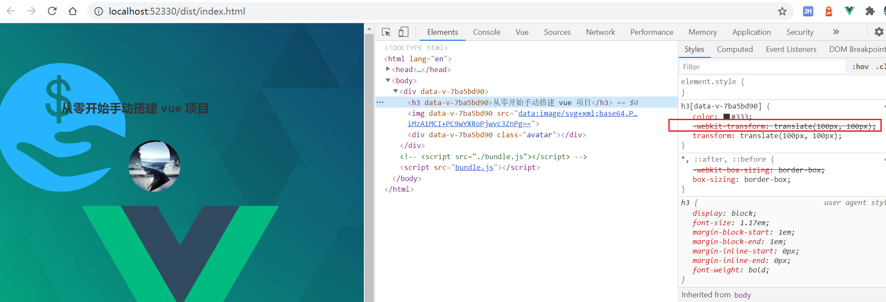
Task: Click the body link in Inherited from
Action: coord(742,295)
